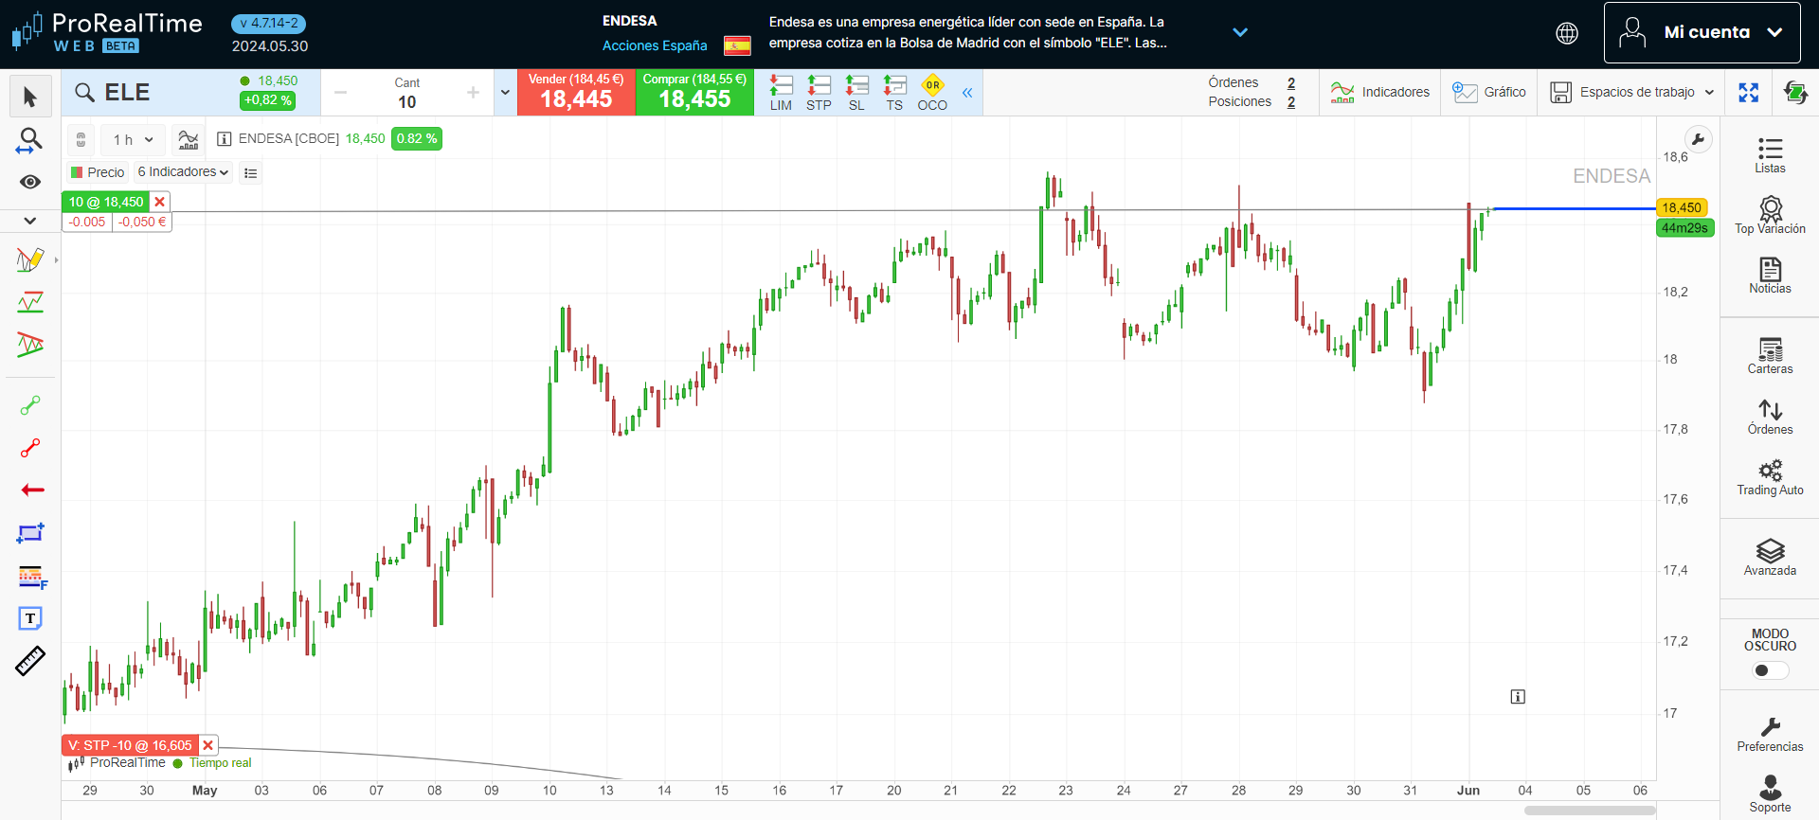Open the Indicadores menu
This screenshot has height=820, width=1819.
click(1379, 92)
